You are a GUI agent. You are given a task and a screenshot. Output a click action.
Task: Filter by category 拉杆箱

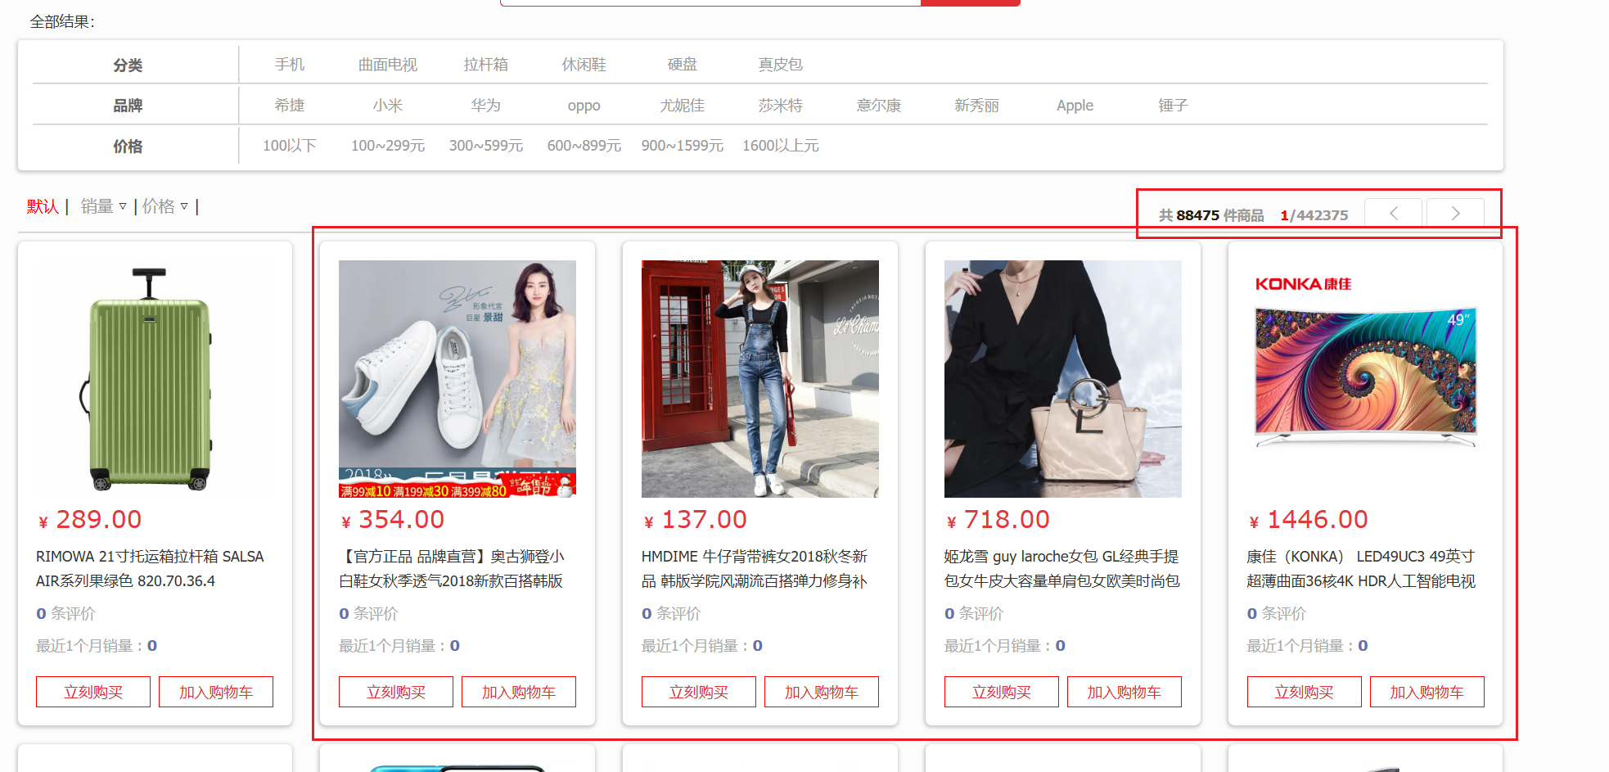pos(486,65)
